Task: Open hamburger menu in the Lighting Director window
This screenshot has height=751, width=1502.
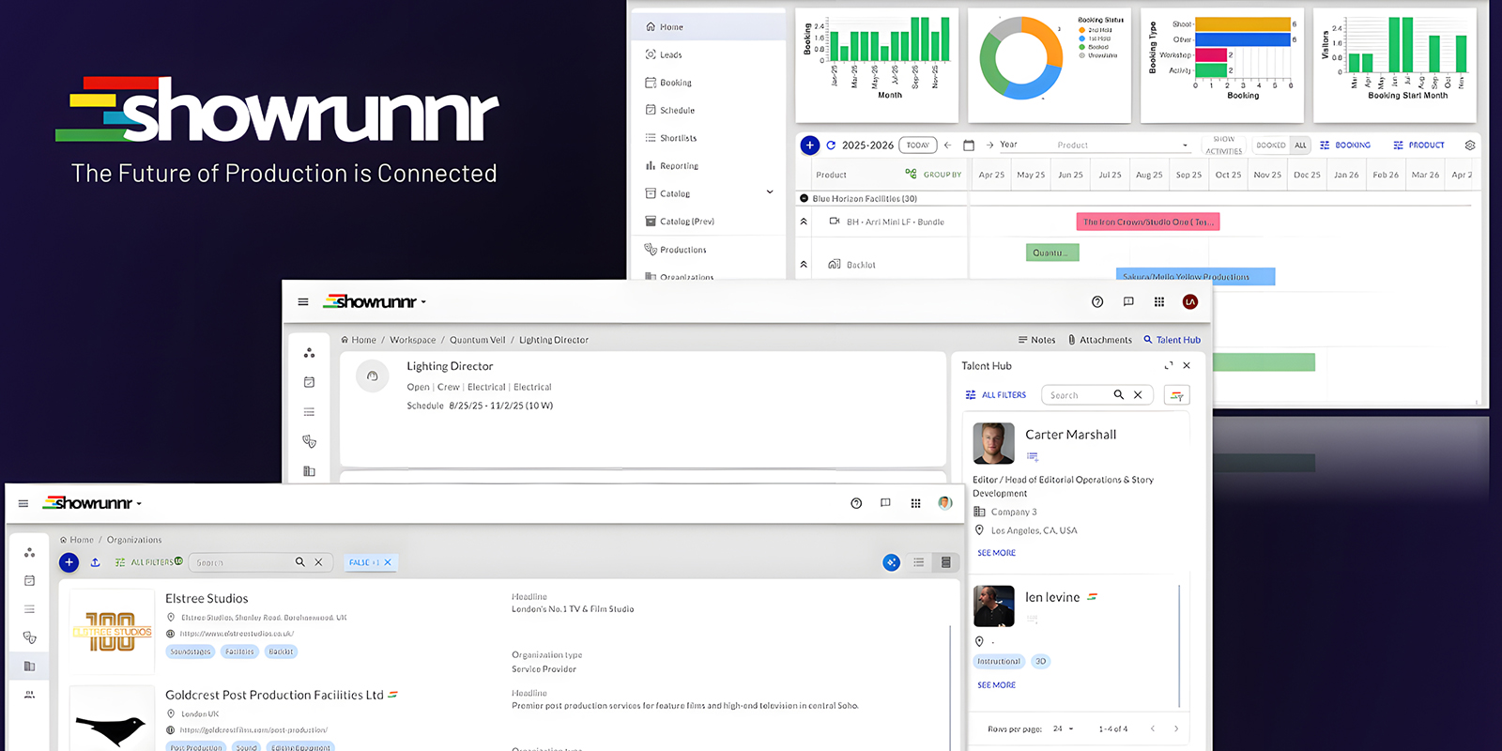Action: pos(303,302)
